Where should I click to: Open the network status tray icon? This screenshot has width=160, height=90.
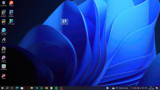[140, 88]
